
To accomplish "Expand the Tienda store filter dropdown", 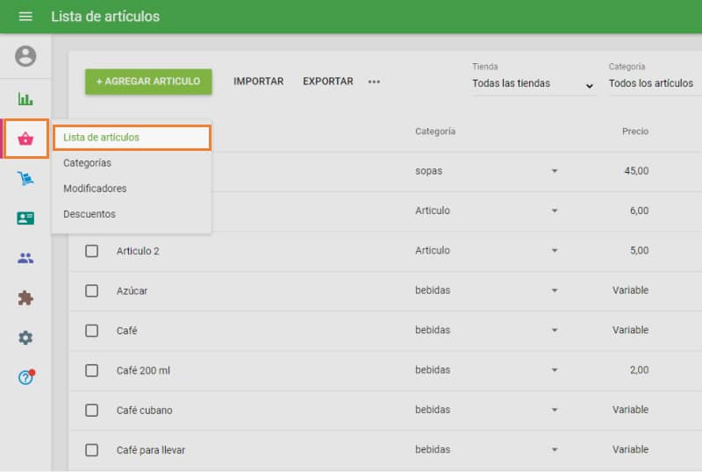I will pos(533,84).
